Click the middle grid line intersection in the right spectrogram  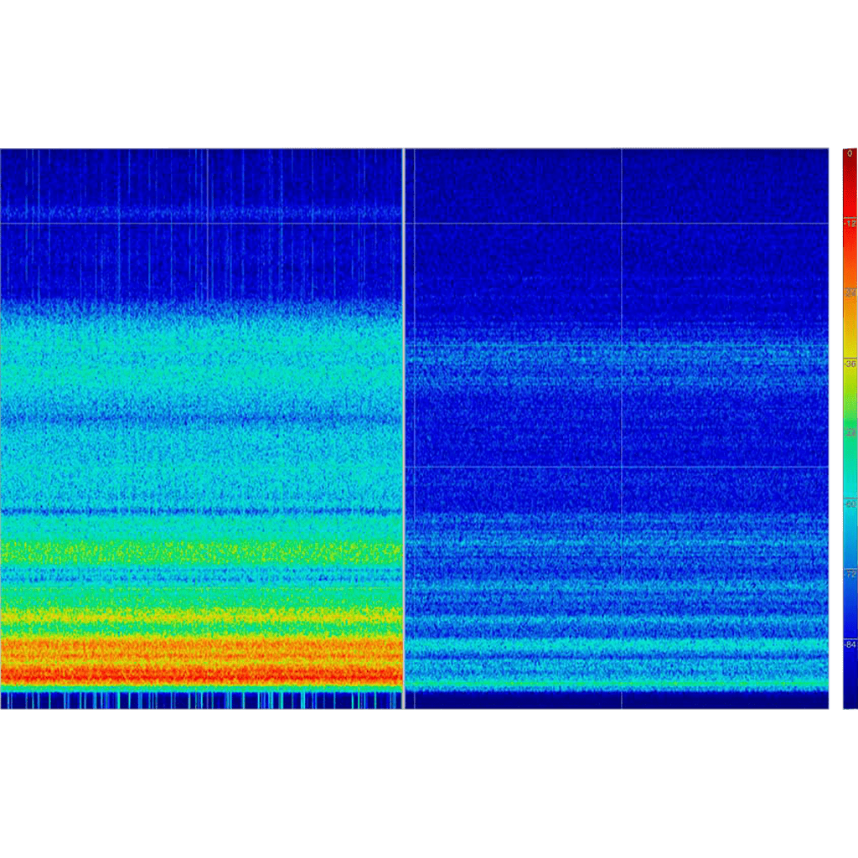(x=622, y=344)
